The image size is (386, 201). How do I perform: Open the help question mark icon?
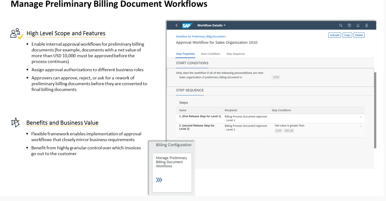click(349, 25)
